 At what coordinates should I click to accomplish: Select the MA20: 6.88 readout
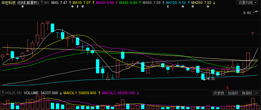point(105,2)
